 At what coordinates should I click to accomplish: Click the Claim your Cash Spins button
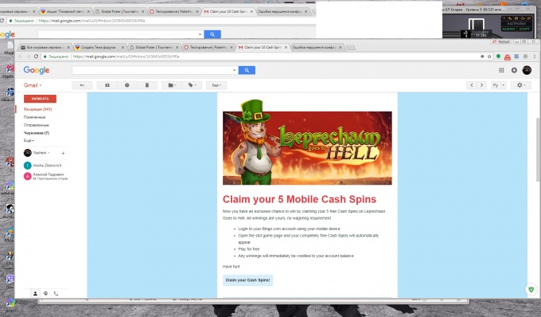pyautogui.click(x=247, y=280)
